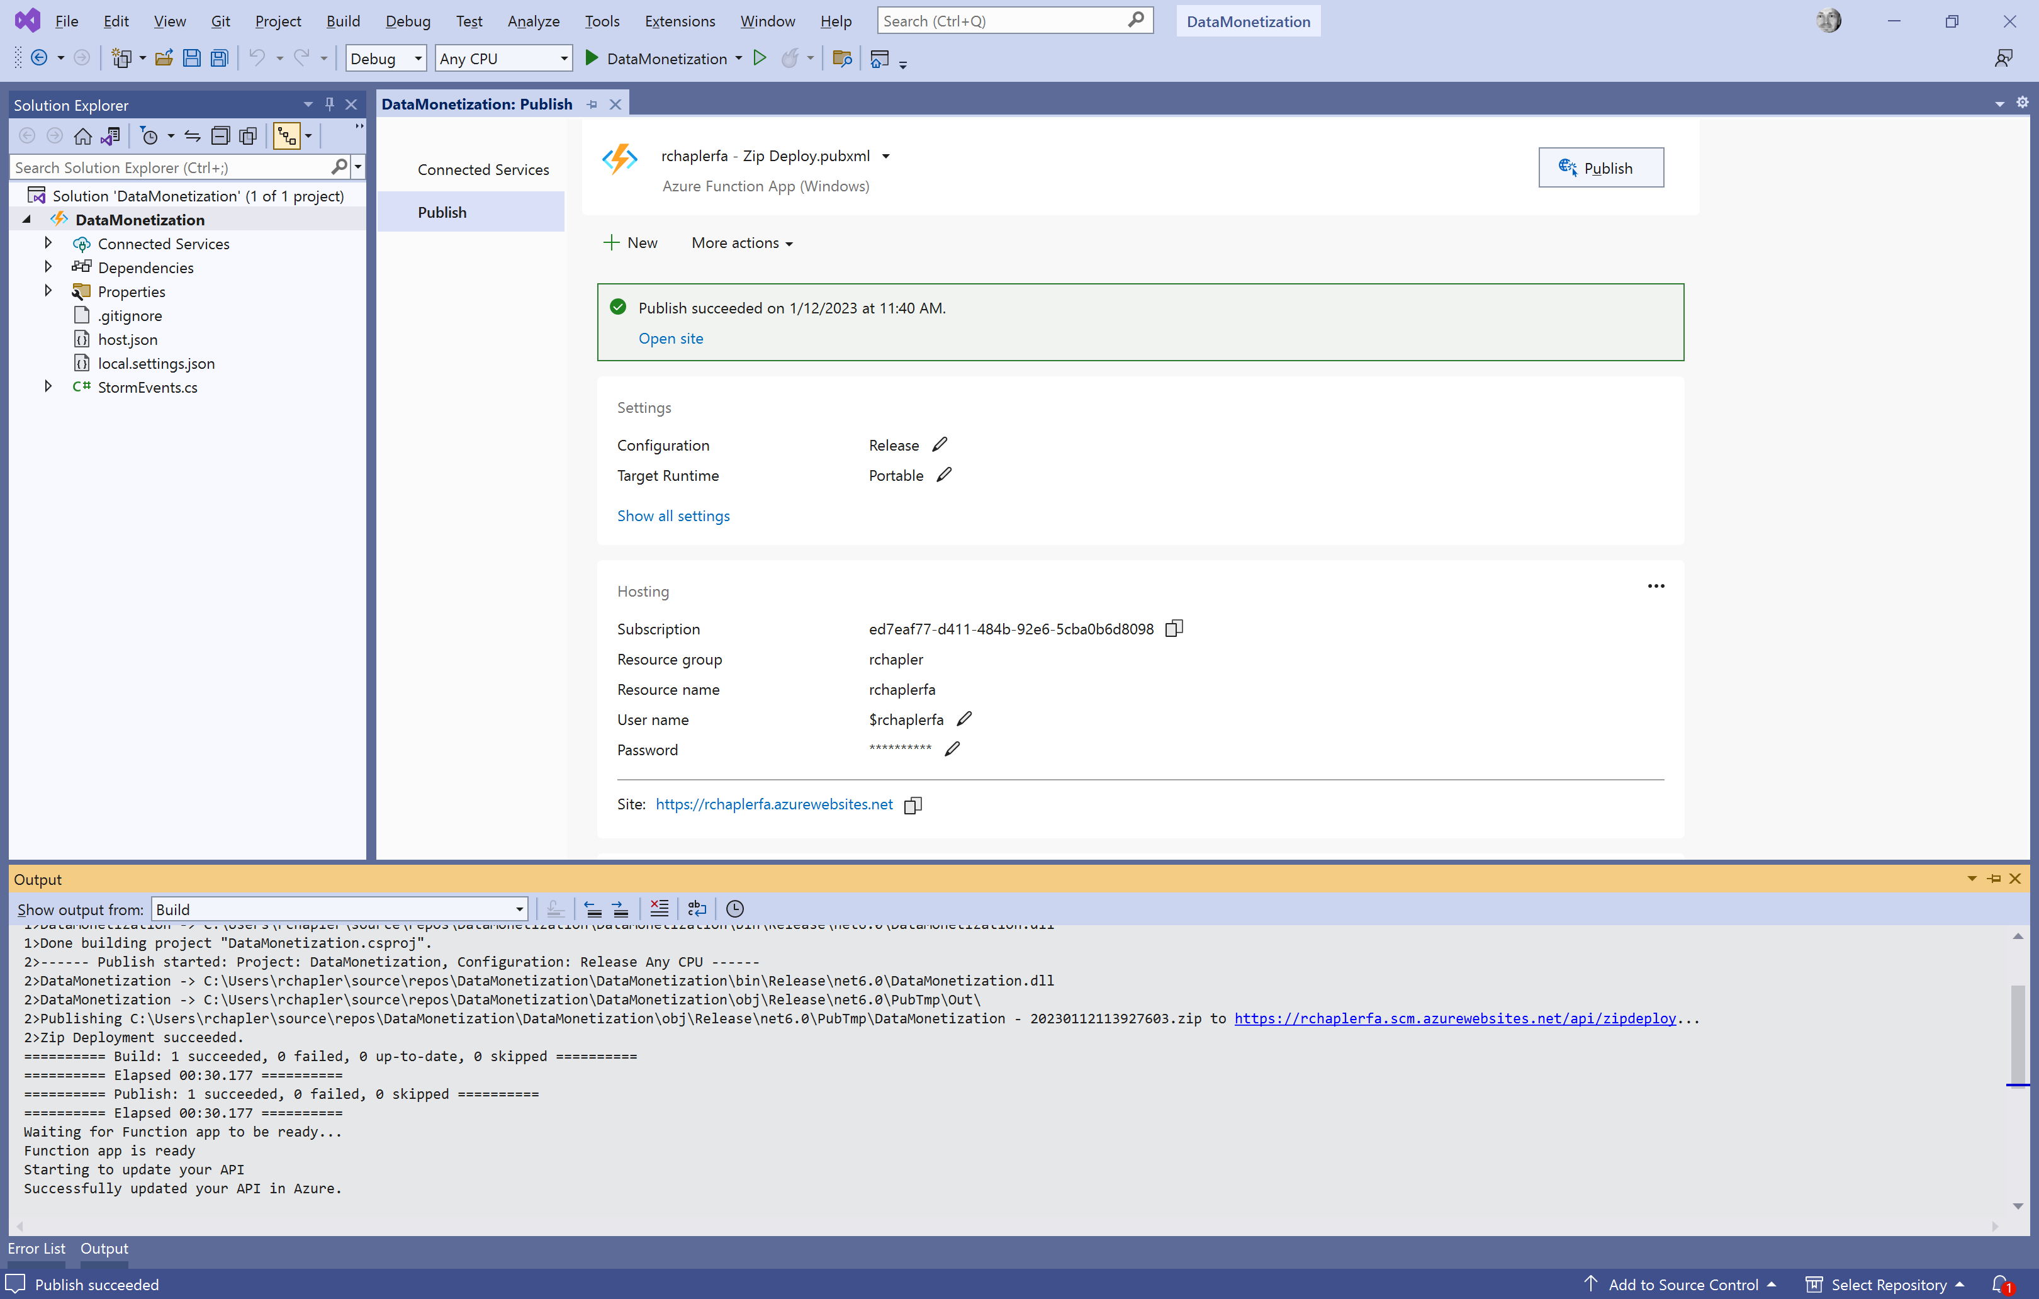
Task: Click the Live Share feedback icon top right
Action: (x=2003, y=59)
